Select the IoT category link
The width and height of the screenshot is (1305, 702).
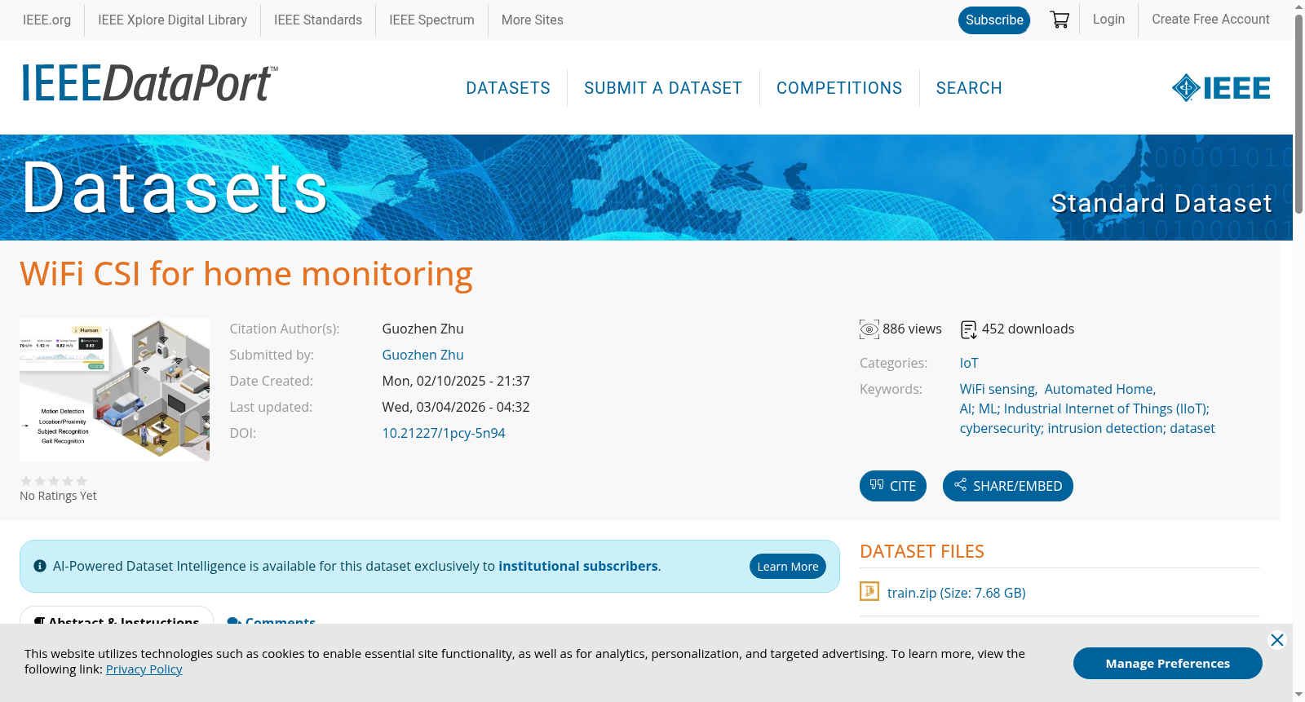coord(969,363)
